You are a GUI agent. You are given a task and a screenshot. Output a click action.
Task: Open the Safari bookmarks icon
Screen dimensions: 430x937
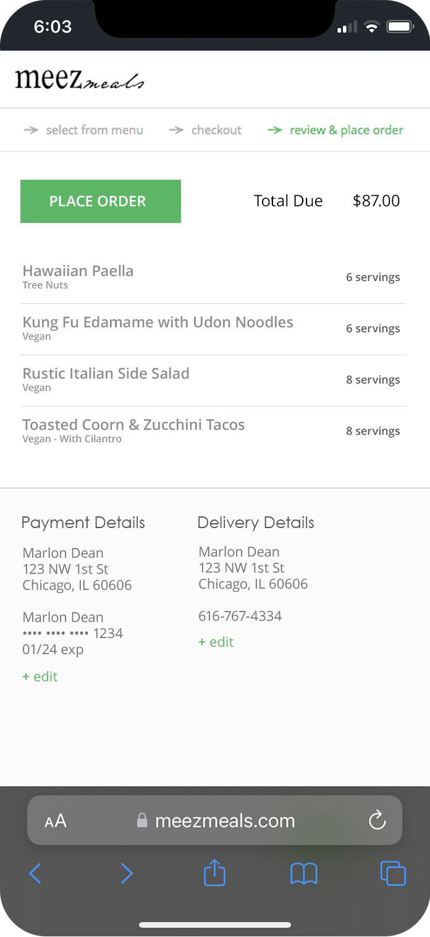(x=303, y=873)
